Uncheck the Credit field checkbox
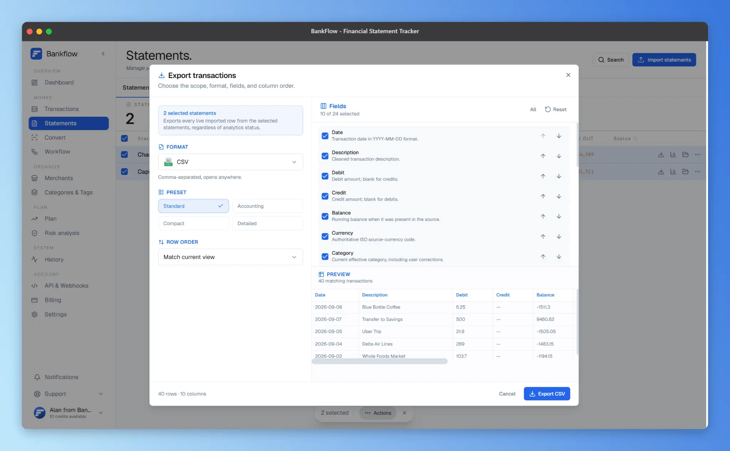Screen dimensions: 730x451 tap(325, 196)
